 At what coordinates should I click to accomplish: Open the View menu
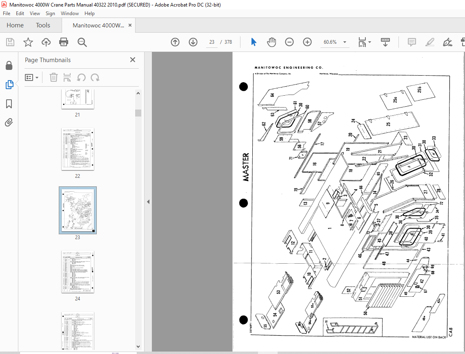pyautogui.click(x=35, y=13)
